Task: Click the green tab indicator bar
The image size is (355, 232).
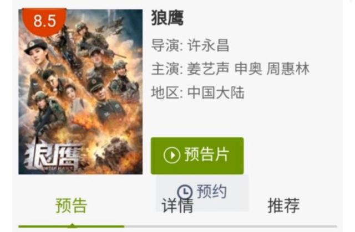Action: (x=72, y=226)
